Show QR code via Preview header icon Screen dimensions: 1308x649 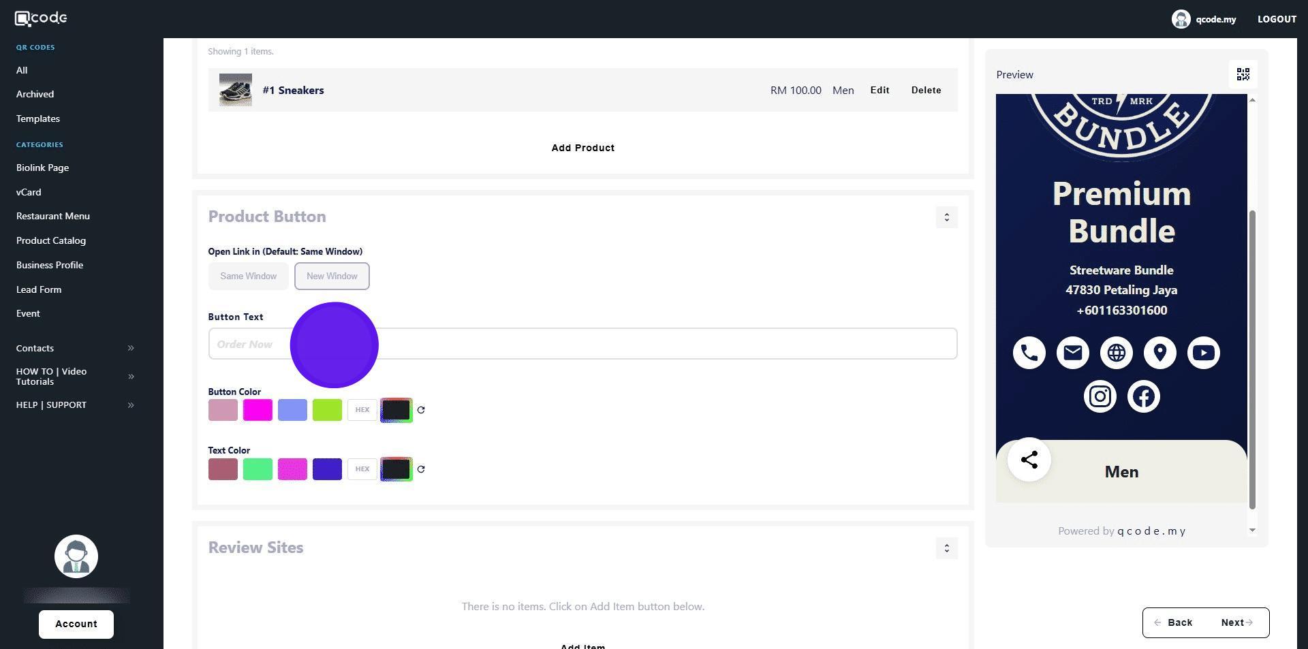click(1243, 74)
